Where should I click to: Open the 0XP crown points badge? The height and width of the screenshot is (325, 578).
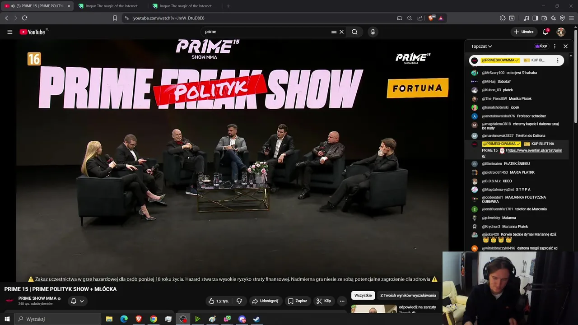pyautogui.click(x=541, y=46)
